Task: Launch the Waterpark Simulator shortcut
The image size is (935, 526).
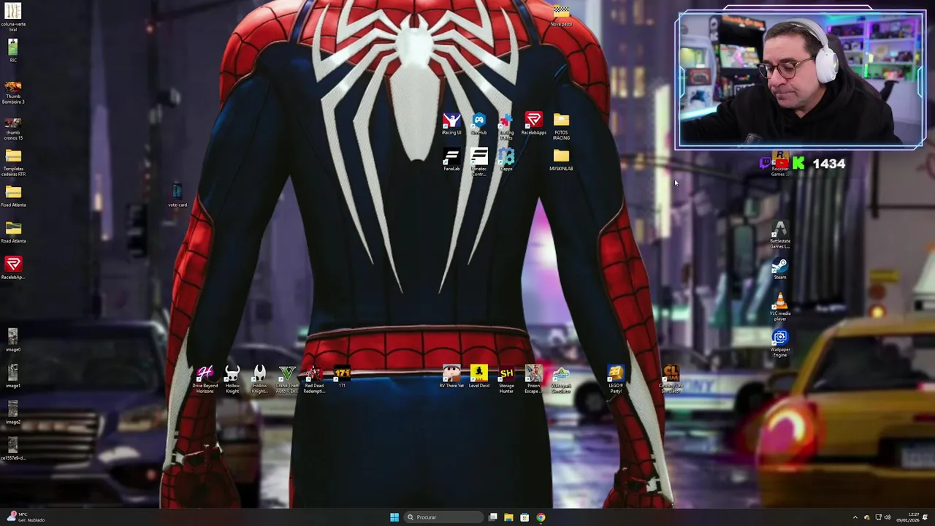Action: pyautogui.click(x=561, y=380)
